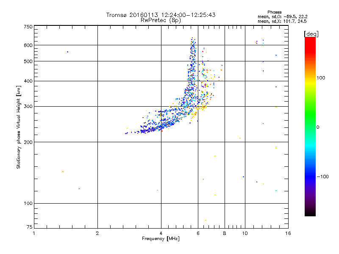339x254 pixels.
Task: Click the y-axis tick label '75'
Action: [30, 227]
